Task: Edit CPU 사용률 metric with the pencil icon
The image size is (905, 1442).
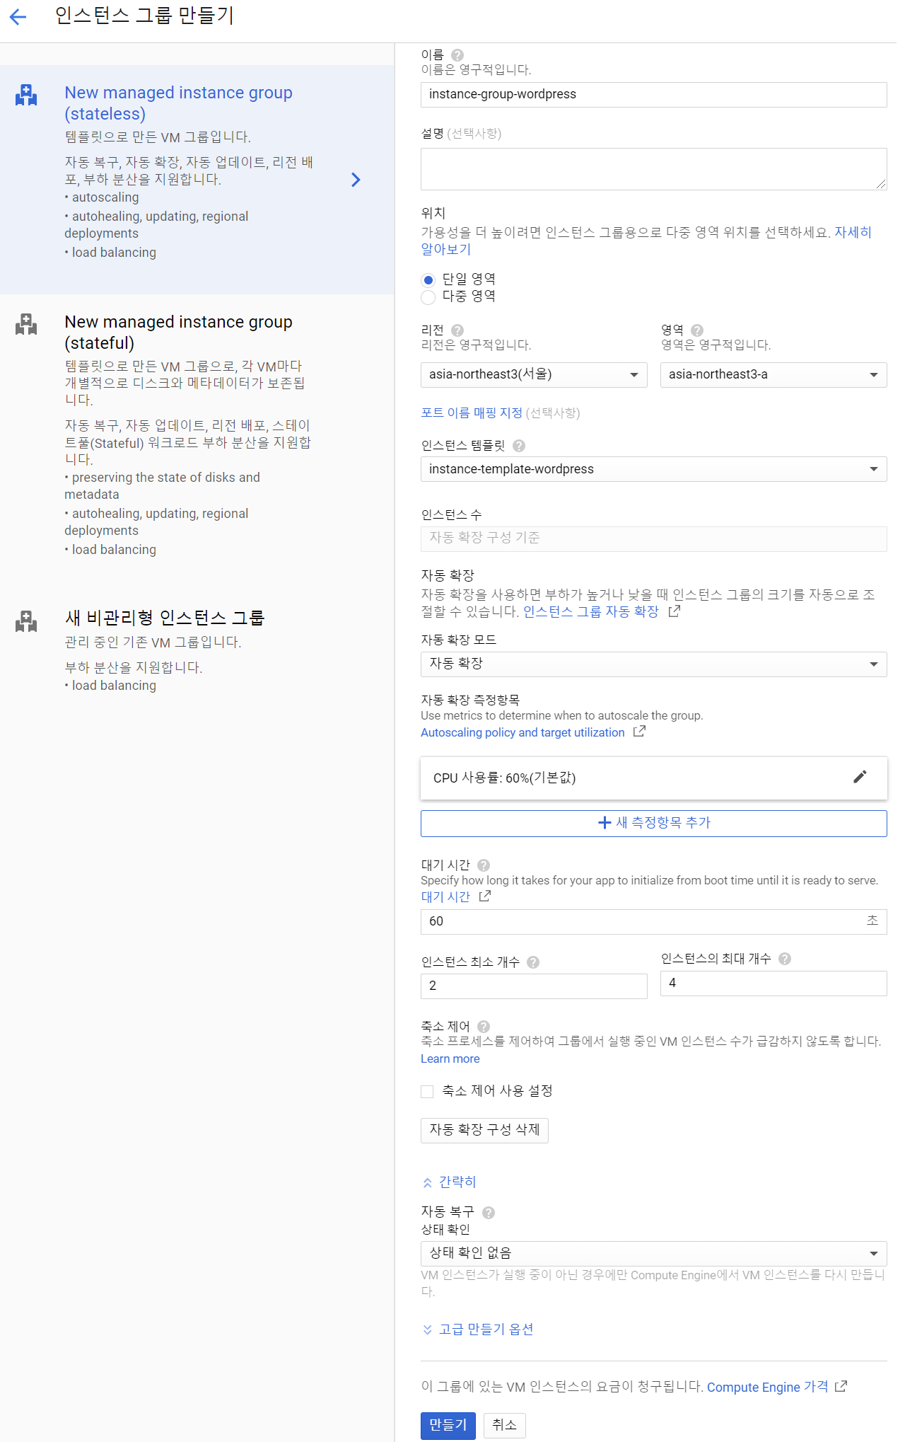Action: pos(860,777)
